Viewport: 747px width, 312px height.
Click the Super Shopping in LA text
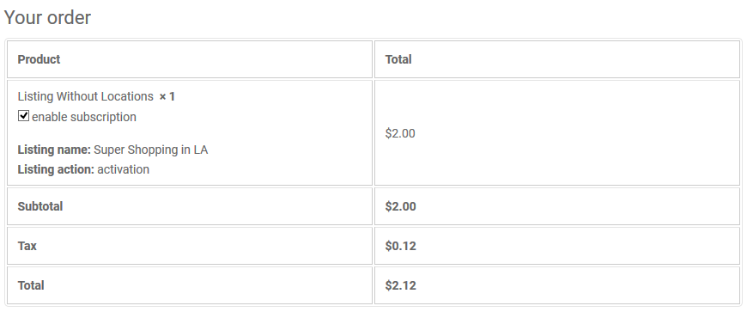150,150
